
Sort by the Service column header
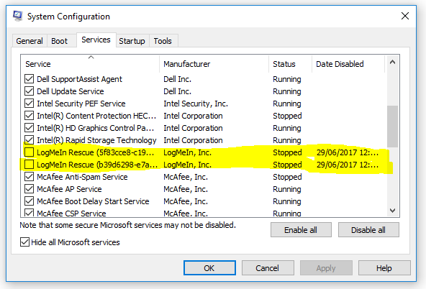tap(90, 64)
